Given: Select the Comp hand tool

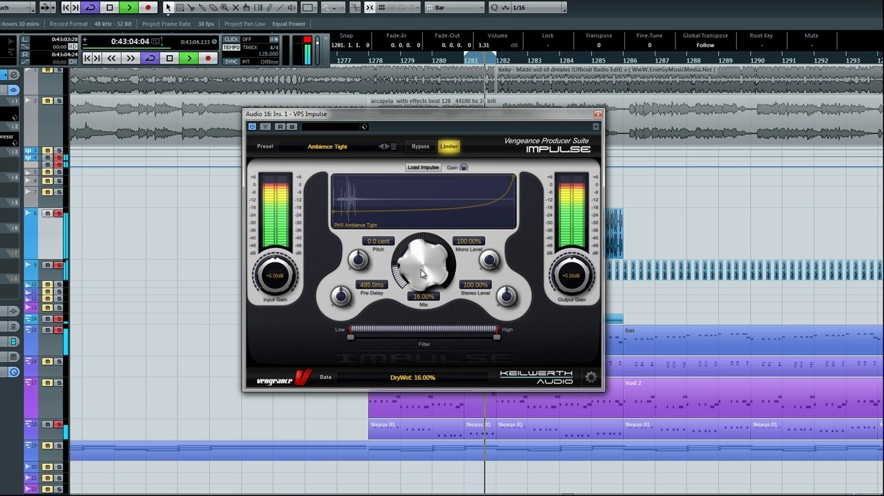Looking at the screenshot, I should coord(246,7).
